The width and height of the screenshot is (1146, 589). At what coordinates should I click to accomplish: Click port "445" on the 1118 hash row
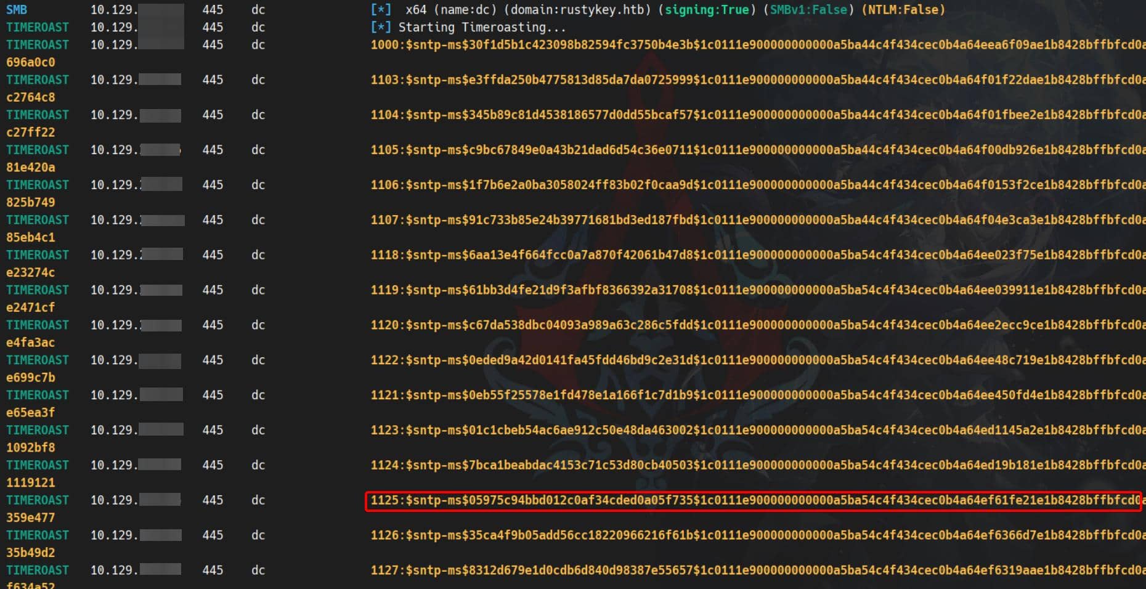(x=213, y=255)
